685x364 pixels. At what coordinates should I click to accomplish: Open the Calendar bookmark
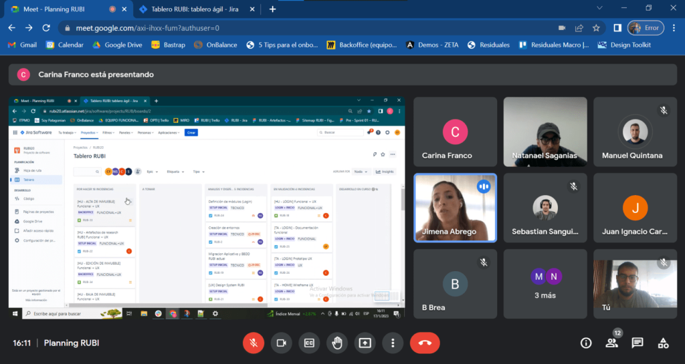pos(65,45)
